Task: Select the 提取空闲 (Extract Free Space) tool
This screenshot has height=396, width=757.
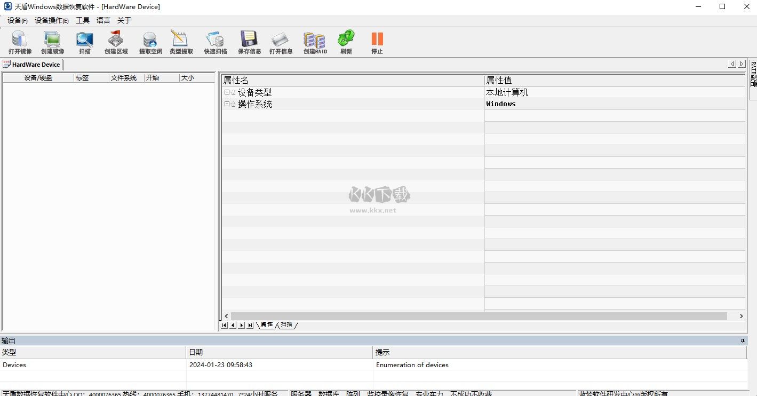Action: coord(149,42)
